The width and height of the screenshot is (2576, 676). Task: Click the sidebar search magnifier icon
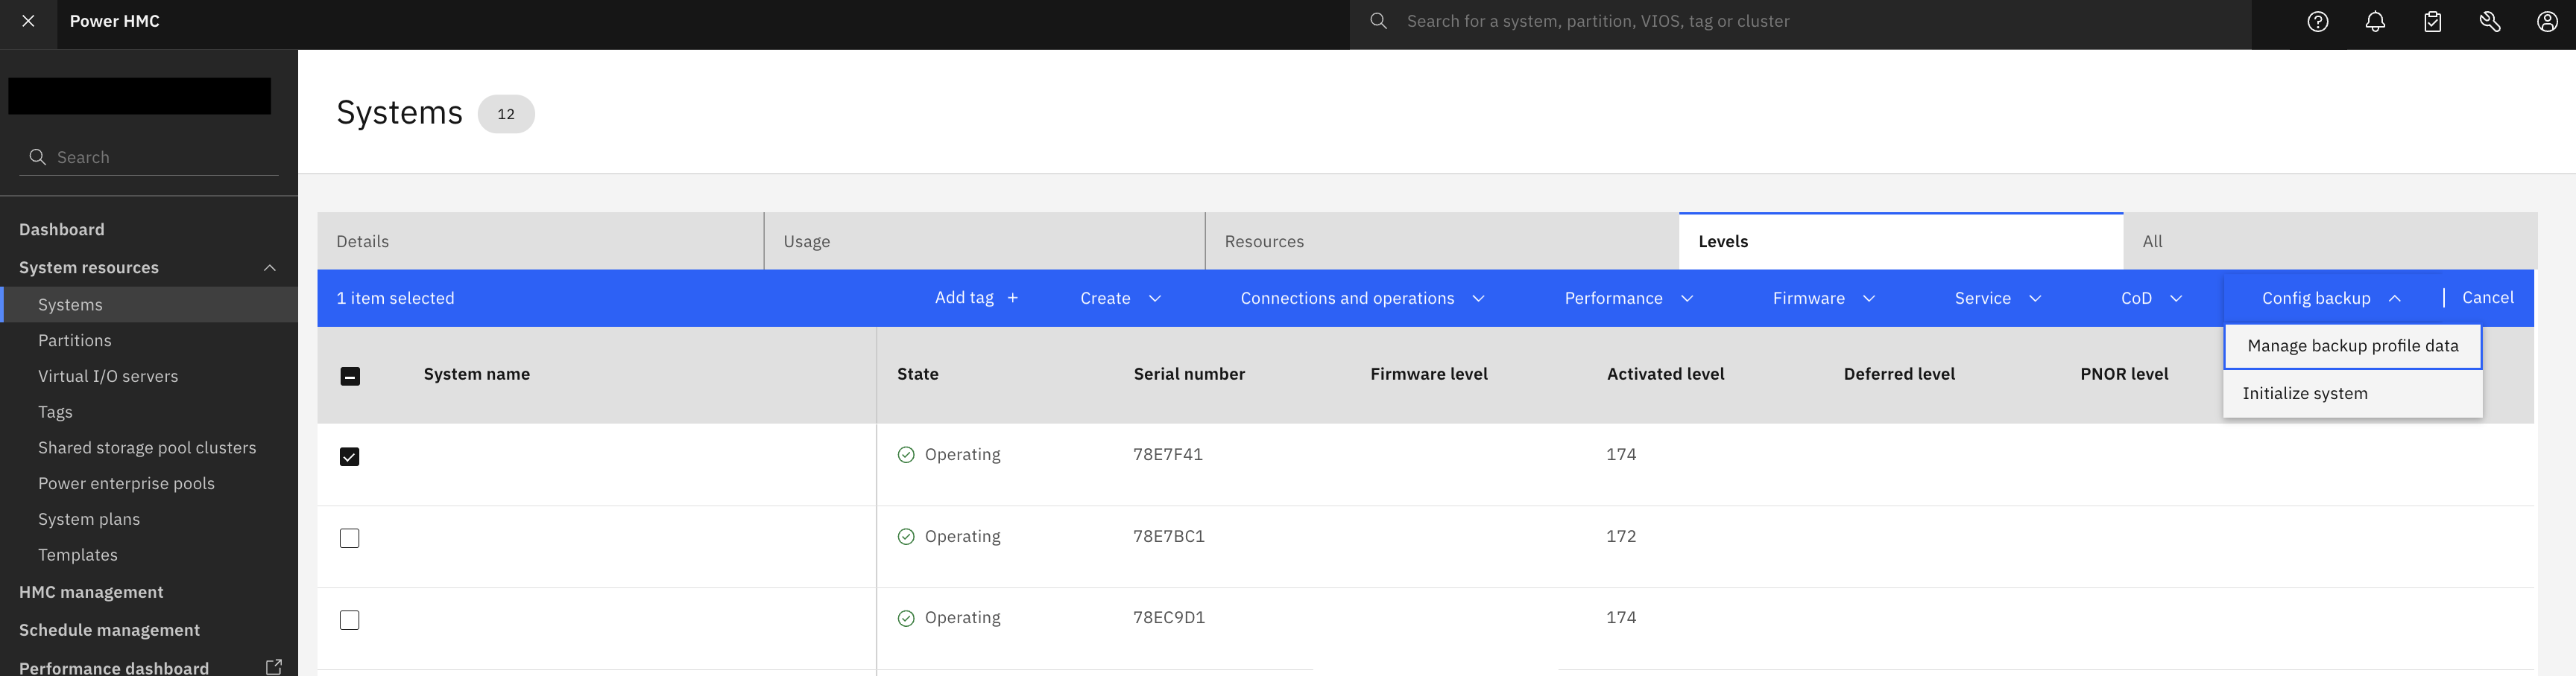click(x=38, y=157)
